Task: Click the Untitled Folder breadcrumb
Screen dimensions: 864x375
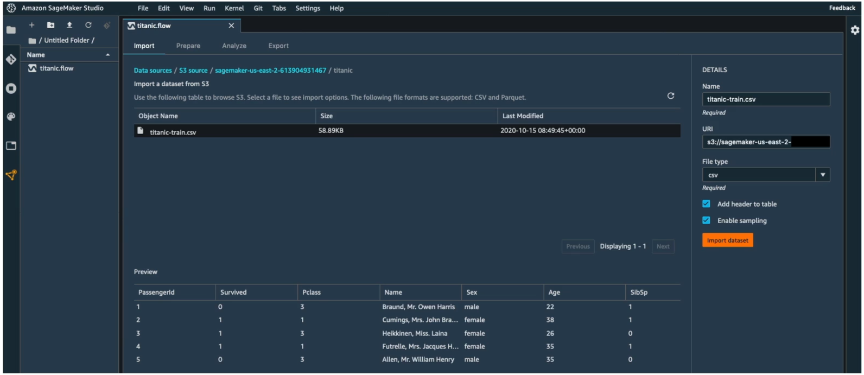Action: pyautogui.click(x=67, y=41)
